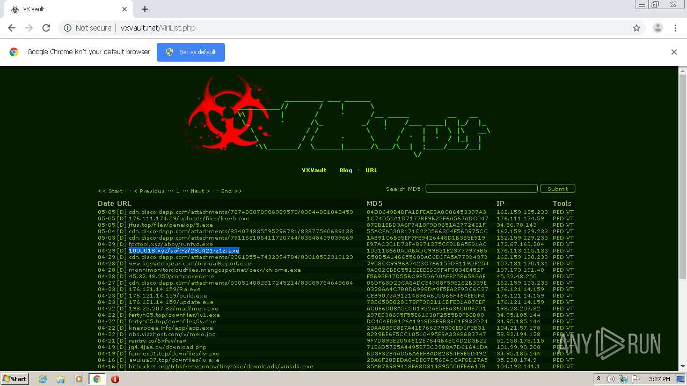The width and height of the screenshot is (687, 386).
Task: Open [D] link for krerb.exe row
Action: (122, 219)
